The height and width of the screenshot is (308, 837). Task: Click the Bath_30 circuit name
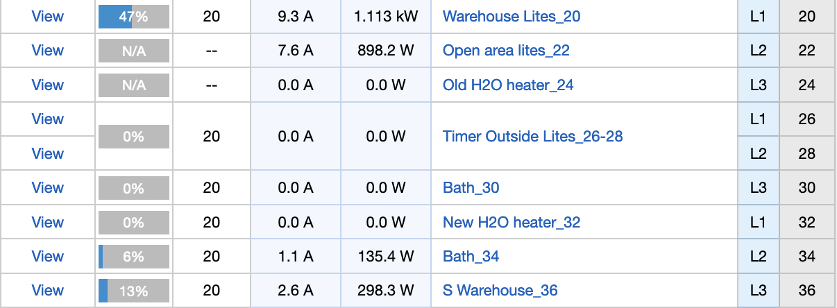coord(471,188)
